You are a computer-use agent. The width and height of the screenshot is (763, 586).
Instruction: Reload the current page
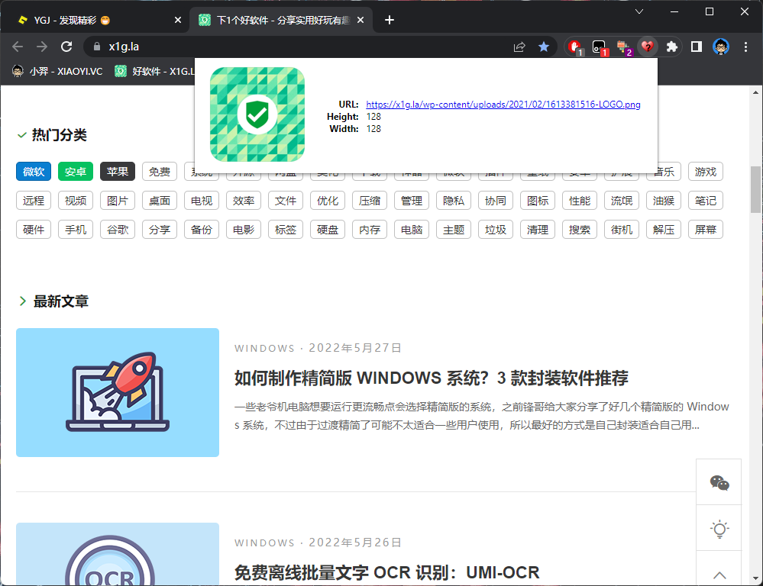67,47
